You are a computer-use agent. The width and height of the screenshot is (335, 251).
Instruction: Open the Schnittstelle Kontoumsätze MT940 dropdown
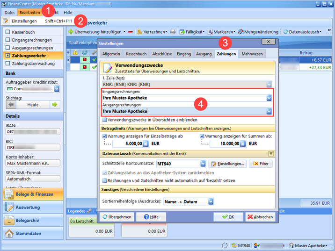[203, 164]
